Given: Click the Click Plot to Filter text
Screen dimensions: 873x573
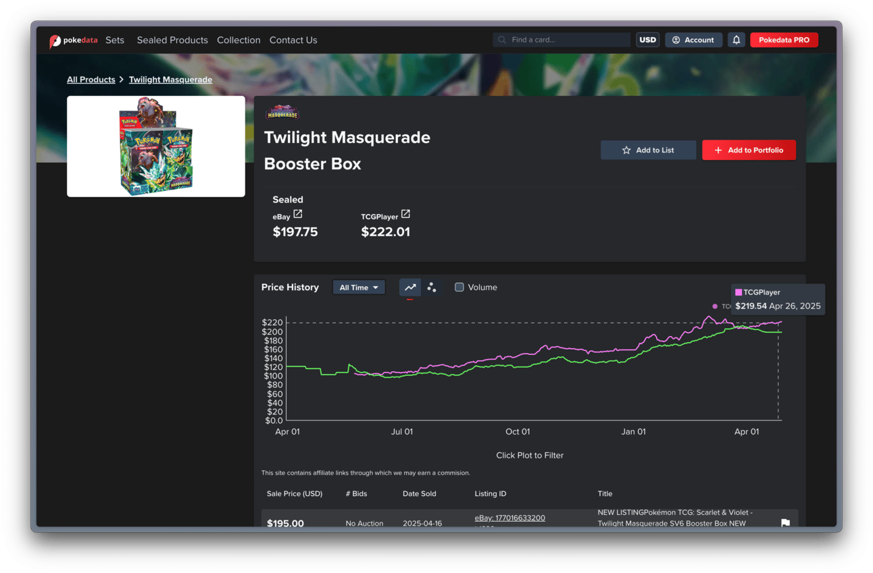Looking at the screenshot, I should pyautogui.click(x=530, y=456).
